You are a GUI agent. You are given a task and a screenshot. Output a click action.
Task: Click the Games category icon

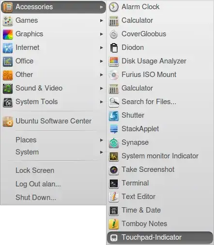click(8, 21)
